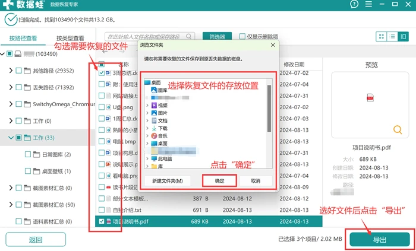
Task: Click the 确定 button in folder dialog
Action: [219, 181]
